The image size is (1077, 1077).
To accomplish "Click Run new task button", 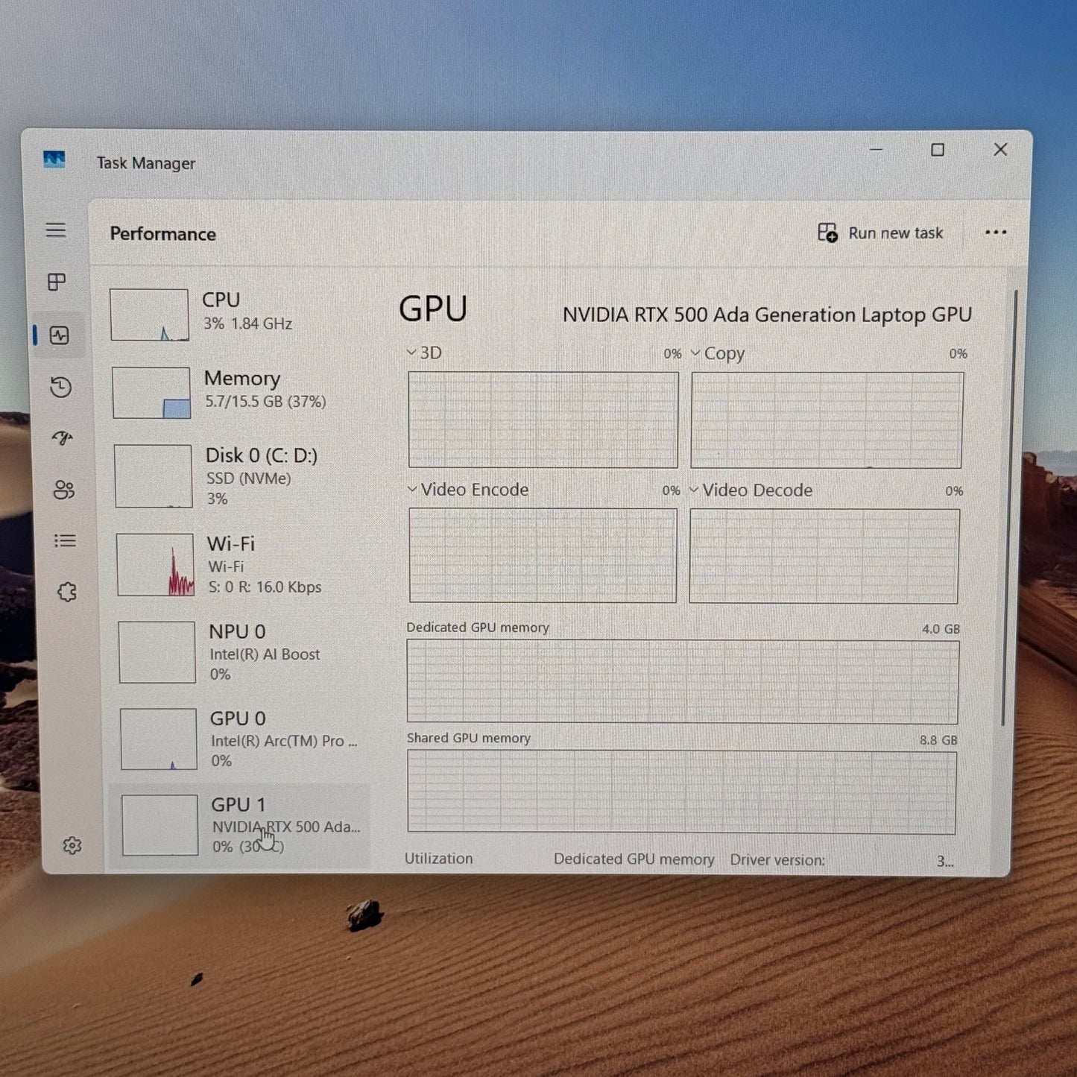I will tap(880, 233).
